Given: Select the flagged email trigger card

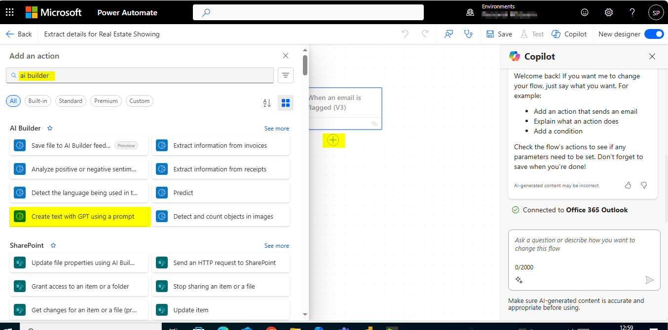Looking at the screenshot, I should pyautogui.click(x=345, y=108).
